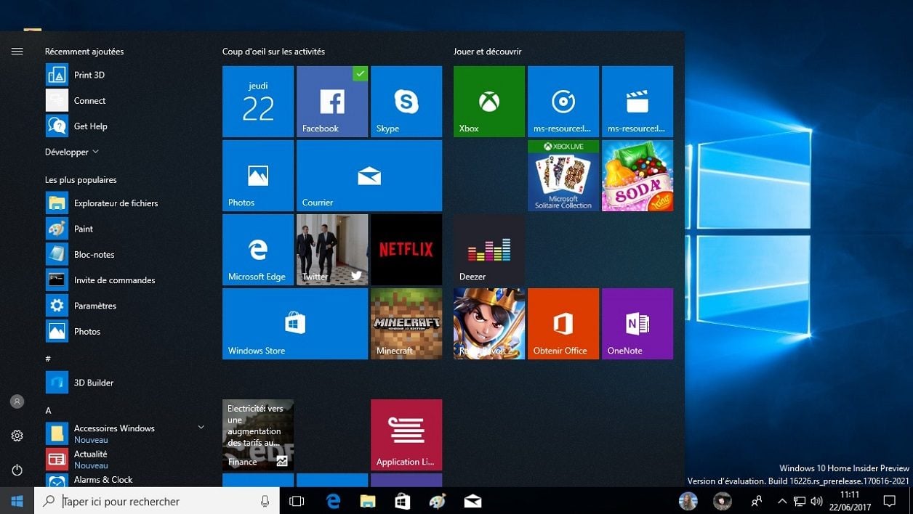Expand the Start hamburger menu
This screenshot has width=913, height=514.
[x=17, y=52]
